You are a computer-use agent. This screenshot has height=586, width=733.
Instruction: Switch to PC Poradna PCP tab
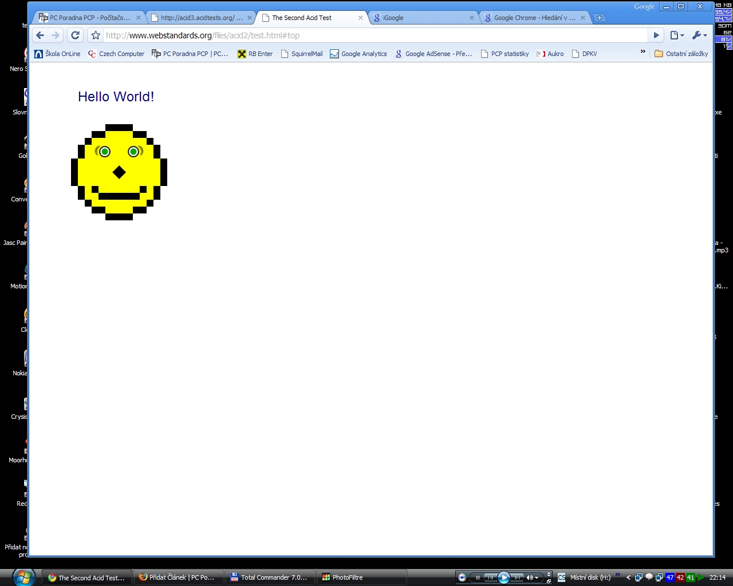pos(89,18)
